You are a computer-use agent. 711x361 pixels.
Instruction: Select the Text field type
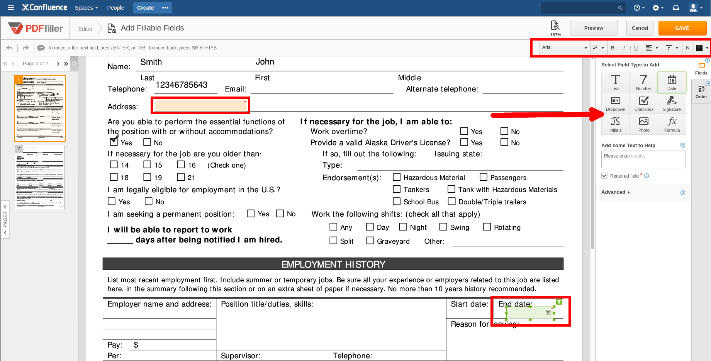pyautogui.click(x=615, y=82)
